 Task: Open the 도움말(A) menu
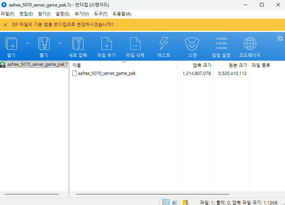pos(122,14)
